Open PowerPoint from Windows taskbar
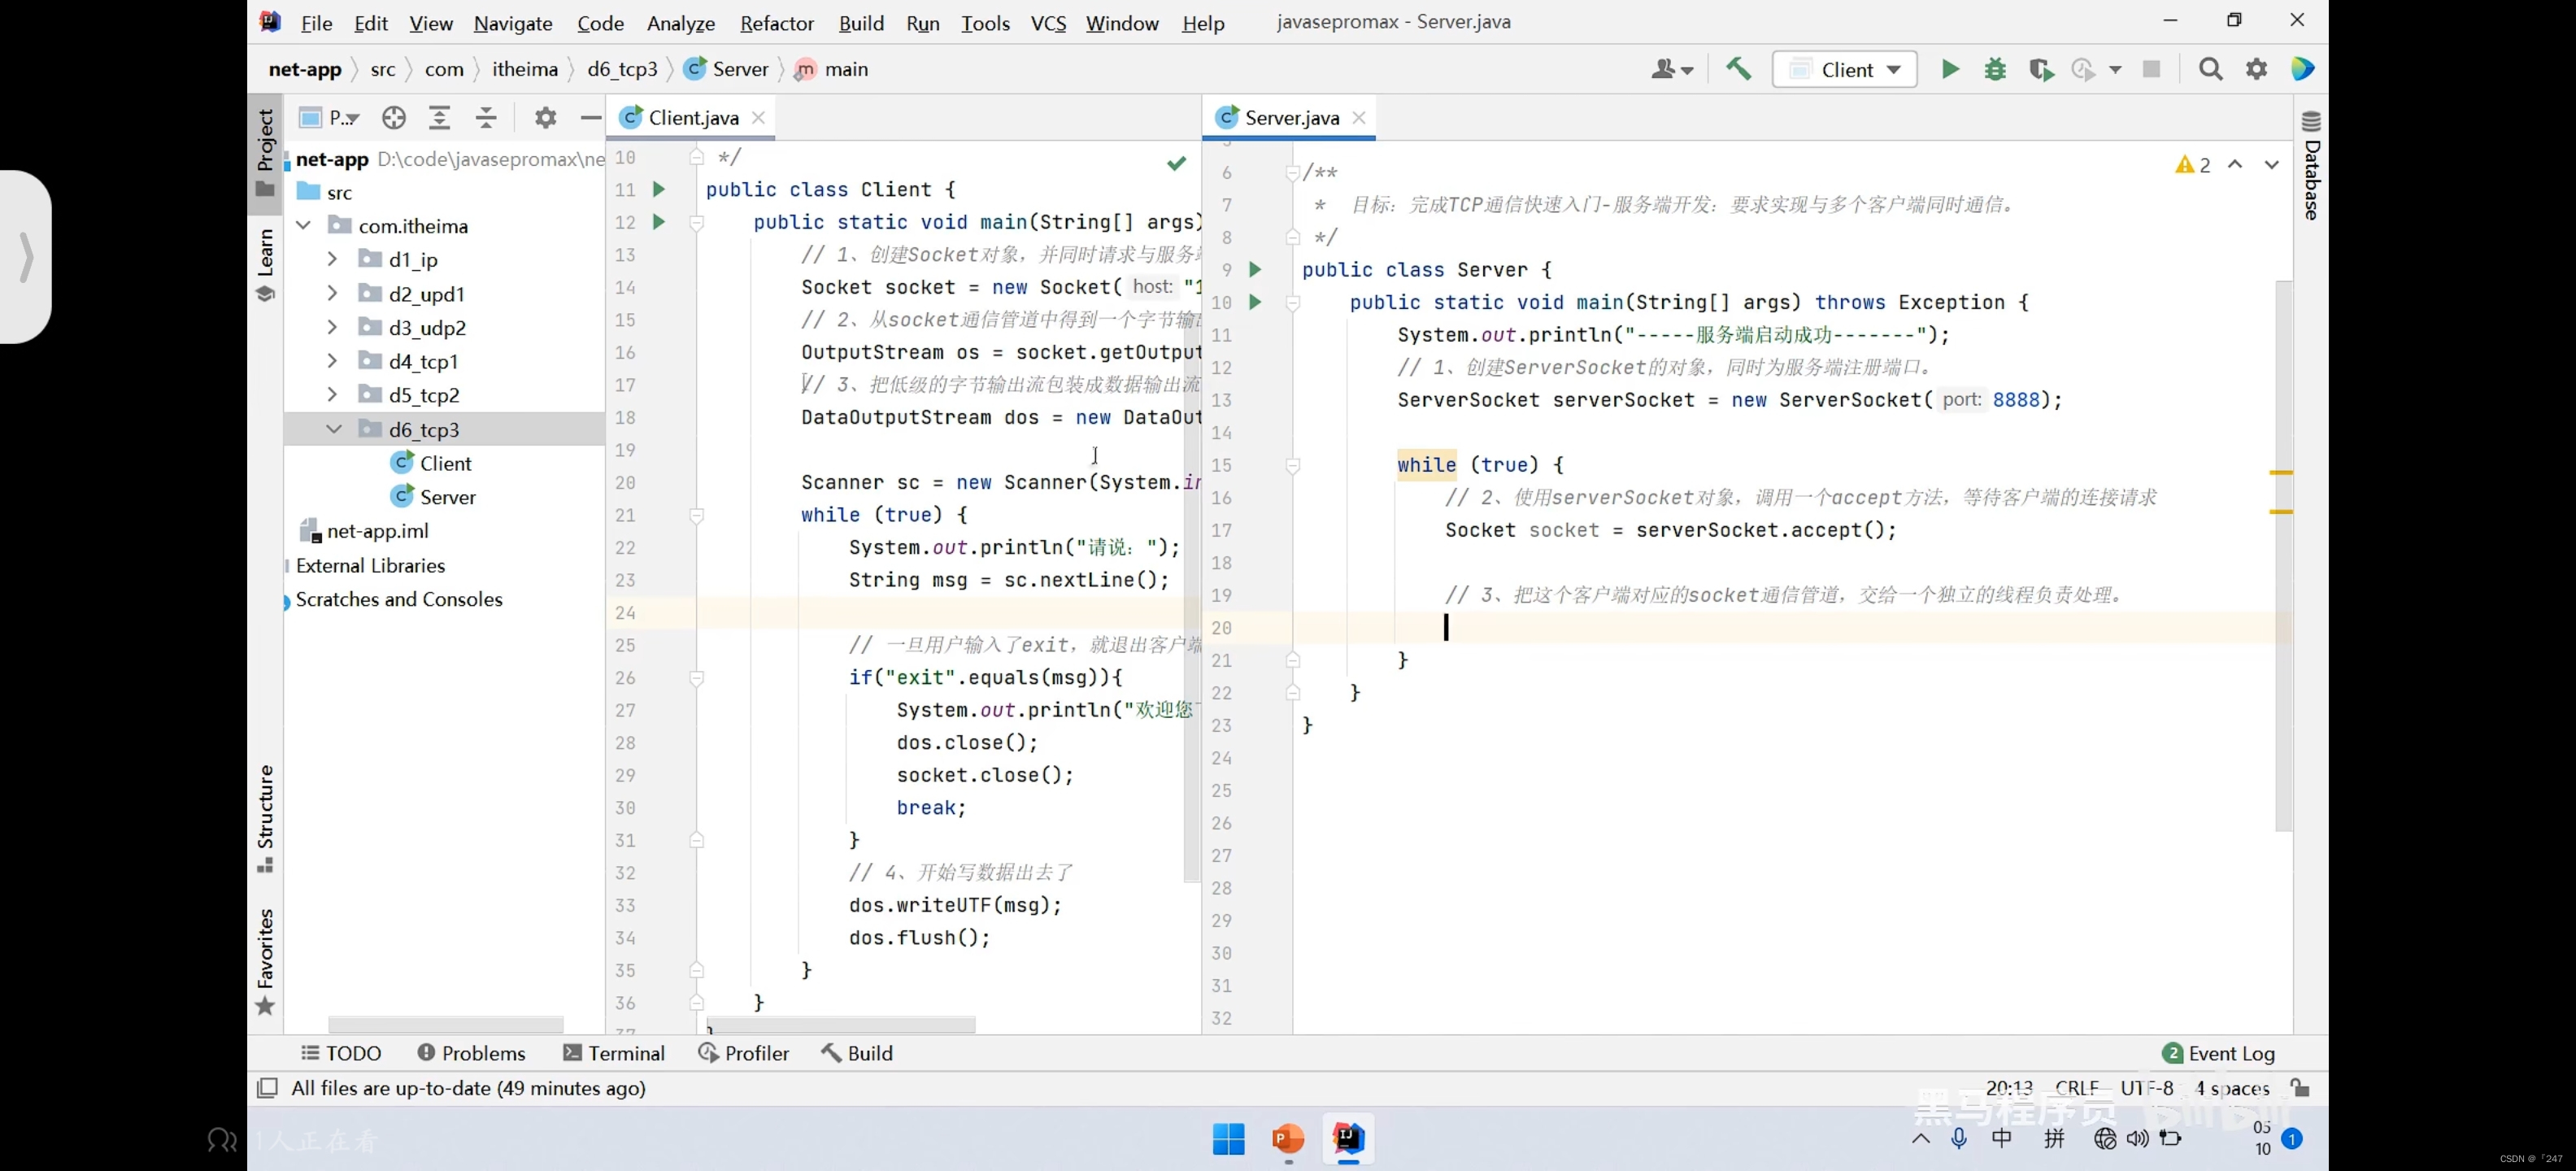 click(1288, 1138)
